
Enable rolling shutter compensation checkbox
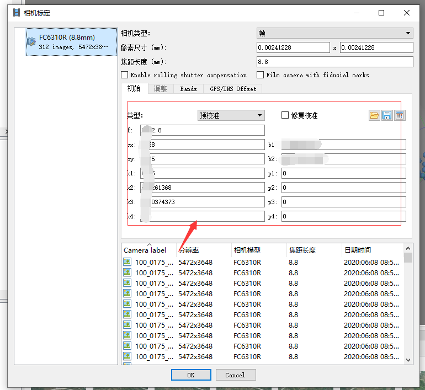pos(124,75)
